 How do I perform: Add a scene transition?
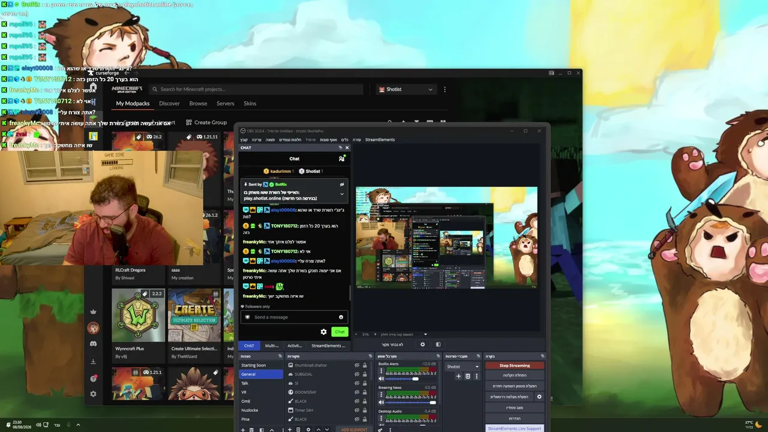click(458, 376)
